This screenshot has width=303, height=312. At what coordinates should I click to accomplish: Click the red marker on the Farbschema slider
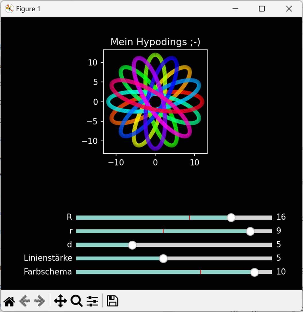click(x=201, y=272)
